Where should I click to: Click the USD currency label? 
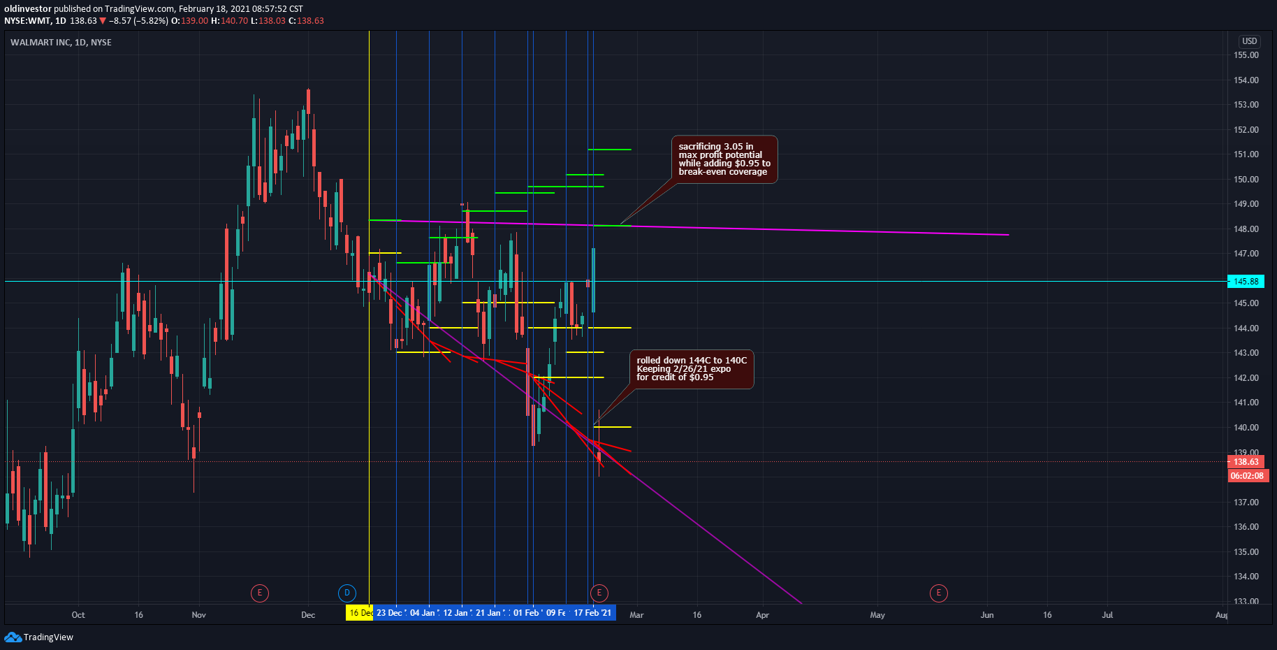coord(1249,41)
